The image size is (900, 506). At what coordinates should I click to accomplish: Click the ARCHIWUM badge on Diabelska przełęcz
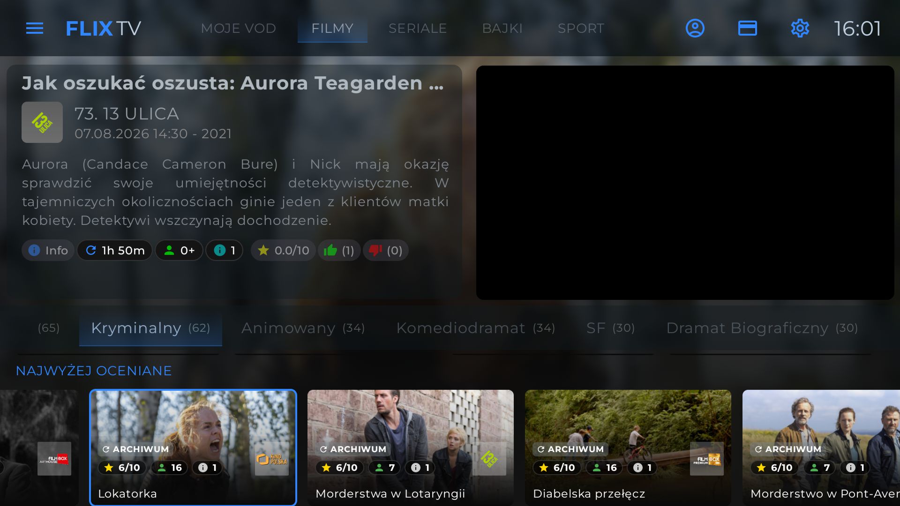[571, 449]
